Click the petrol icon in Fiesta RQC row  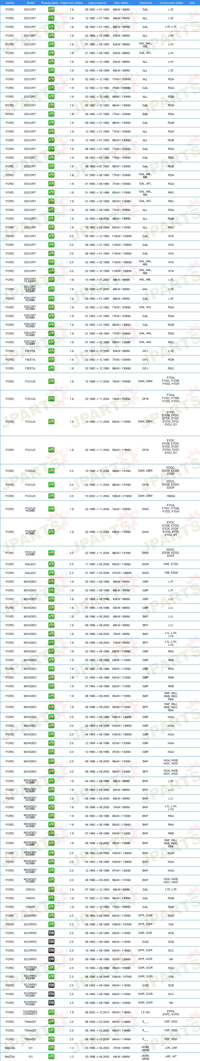(x=51, y=368)
